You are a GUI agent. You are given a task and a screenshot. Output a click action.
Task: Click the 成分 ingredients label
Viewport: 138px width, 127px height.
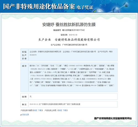(24, 66)
